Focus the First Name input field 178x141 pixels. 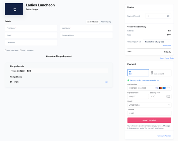(x=31, y=28)
